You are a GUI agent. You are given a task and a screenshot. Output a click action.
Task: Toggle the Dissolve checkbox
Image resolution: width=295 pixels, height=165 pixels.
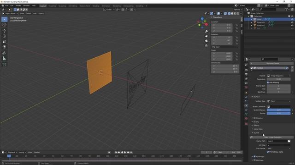254,118
